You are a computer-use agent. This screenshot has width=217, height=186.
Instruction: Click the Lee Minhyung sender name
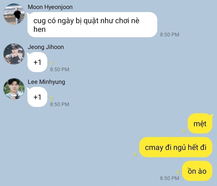coord(46,82)
